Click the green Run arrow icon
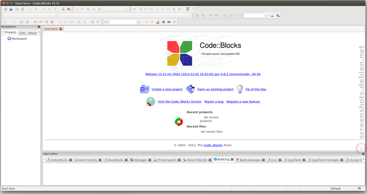 (x=83, y=9)
